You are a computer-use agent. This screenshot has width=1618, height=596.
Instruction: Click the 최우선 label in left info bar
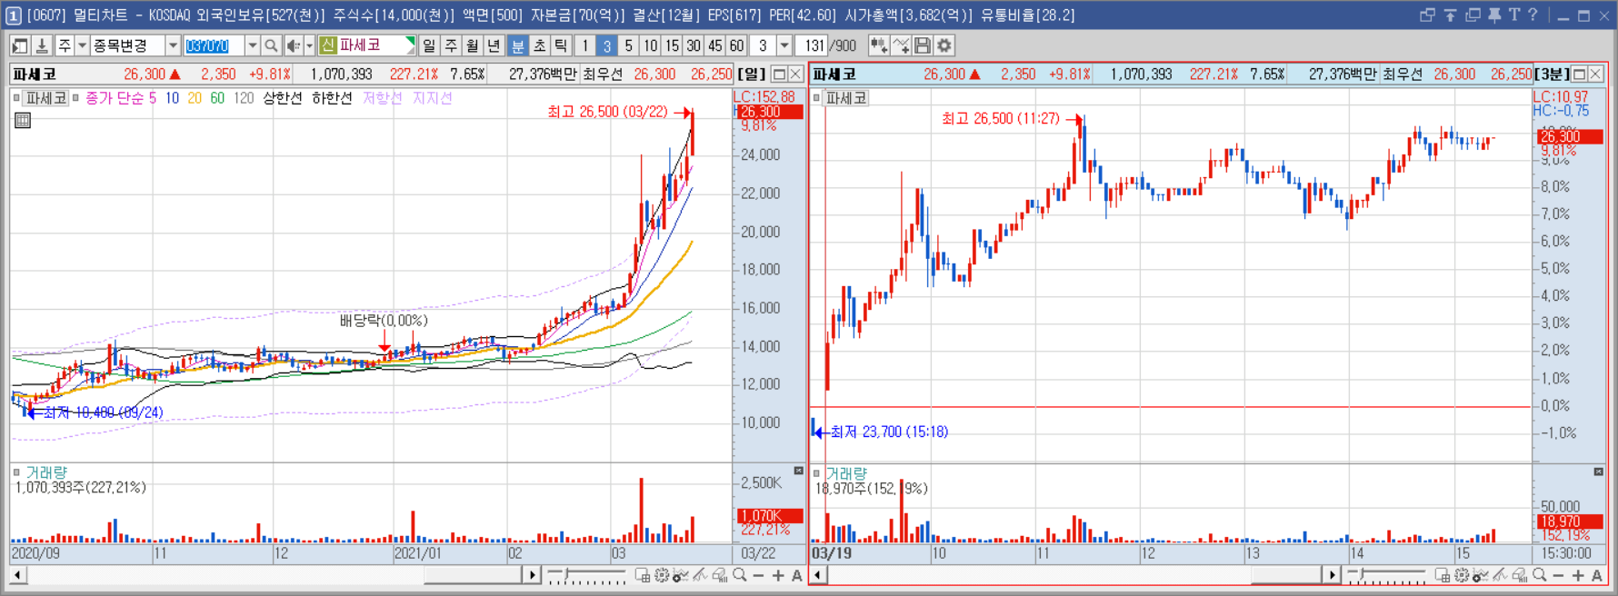pos(603,74)
